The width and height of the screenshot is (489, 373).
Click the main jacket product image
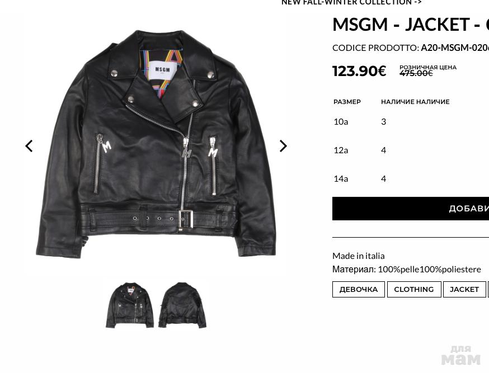click(156, 143)
